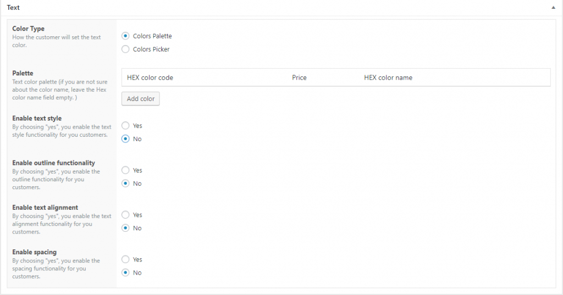Click the HEX color name column header
The height and width of the screenshot is (295, 563).
[388, 77]
